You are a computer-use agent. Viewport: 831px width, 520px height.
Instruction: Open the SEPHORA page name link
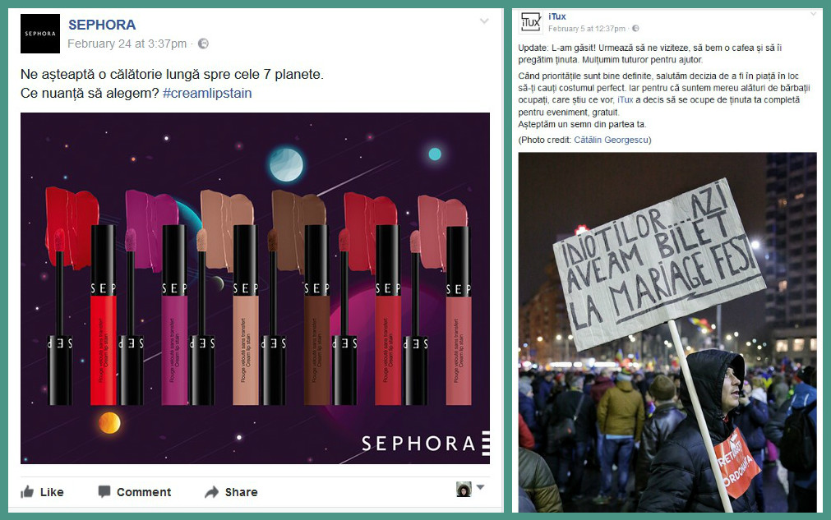tap(102, 25)
